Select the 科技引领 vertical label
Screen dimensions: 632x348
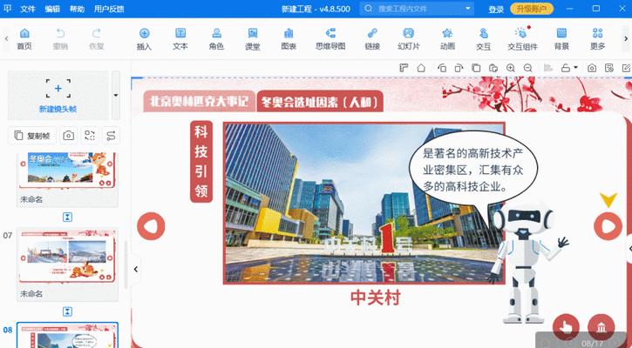click(201, 162)
